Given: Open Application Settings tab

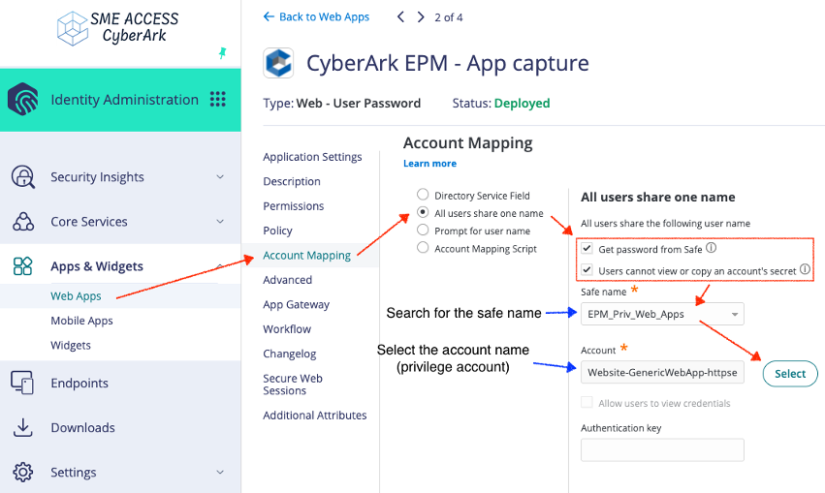Looking at the screenshot, I should [312, 157].
